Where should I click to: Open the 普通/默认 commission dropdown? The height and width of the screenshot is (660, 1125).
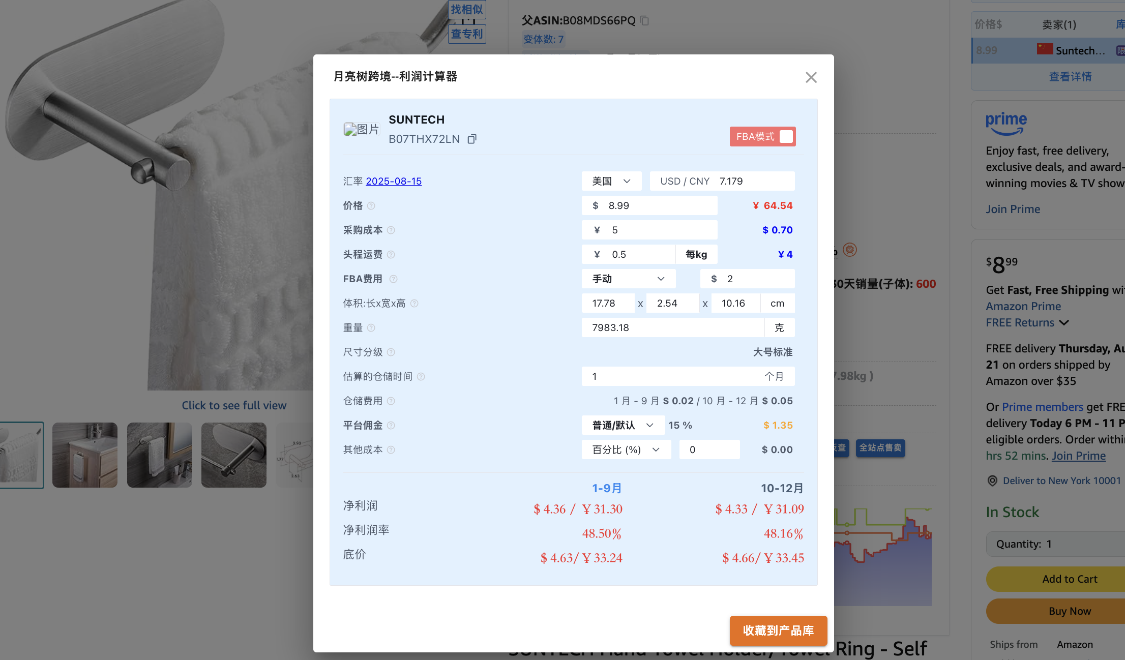point(623,426)
